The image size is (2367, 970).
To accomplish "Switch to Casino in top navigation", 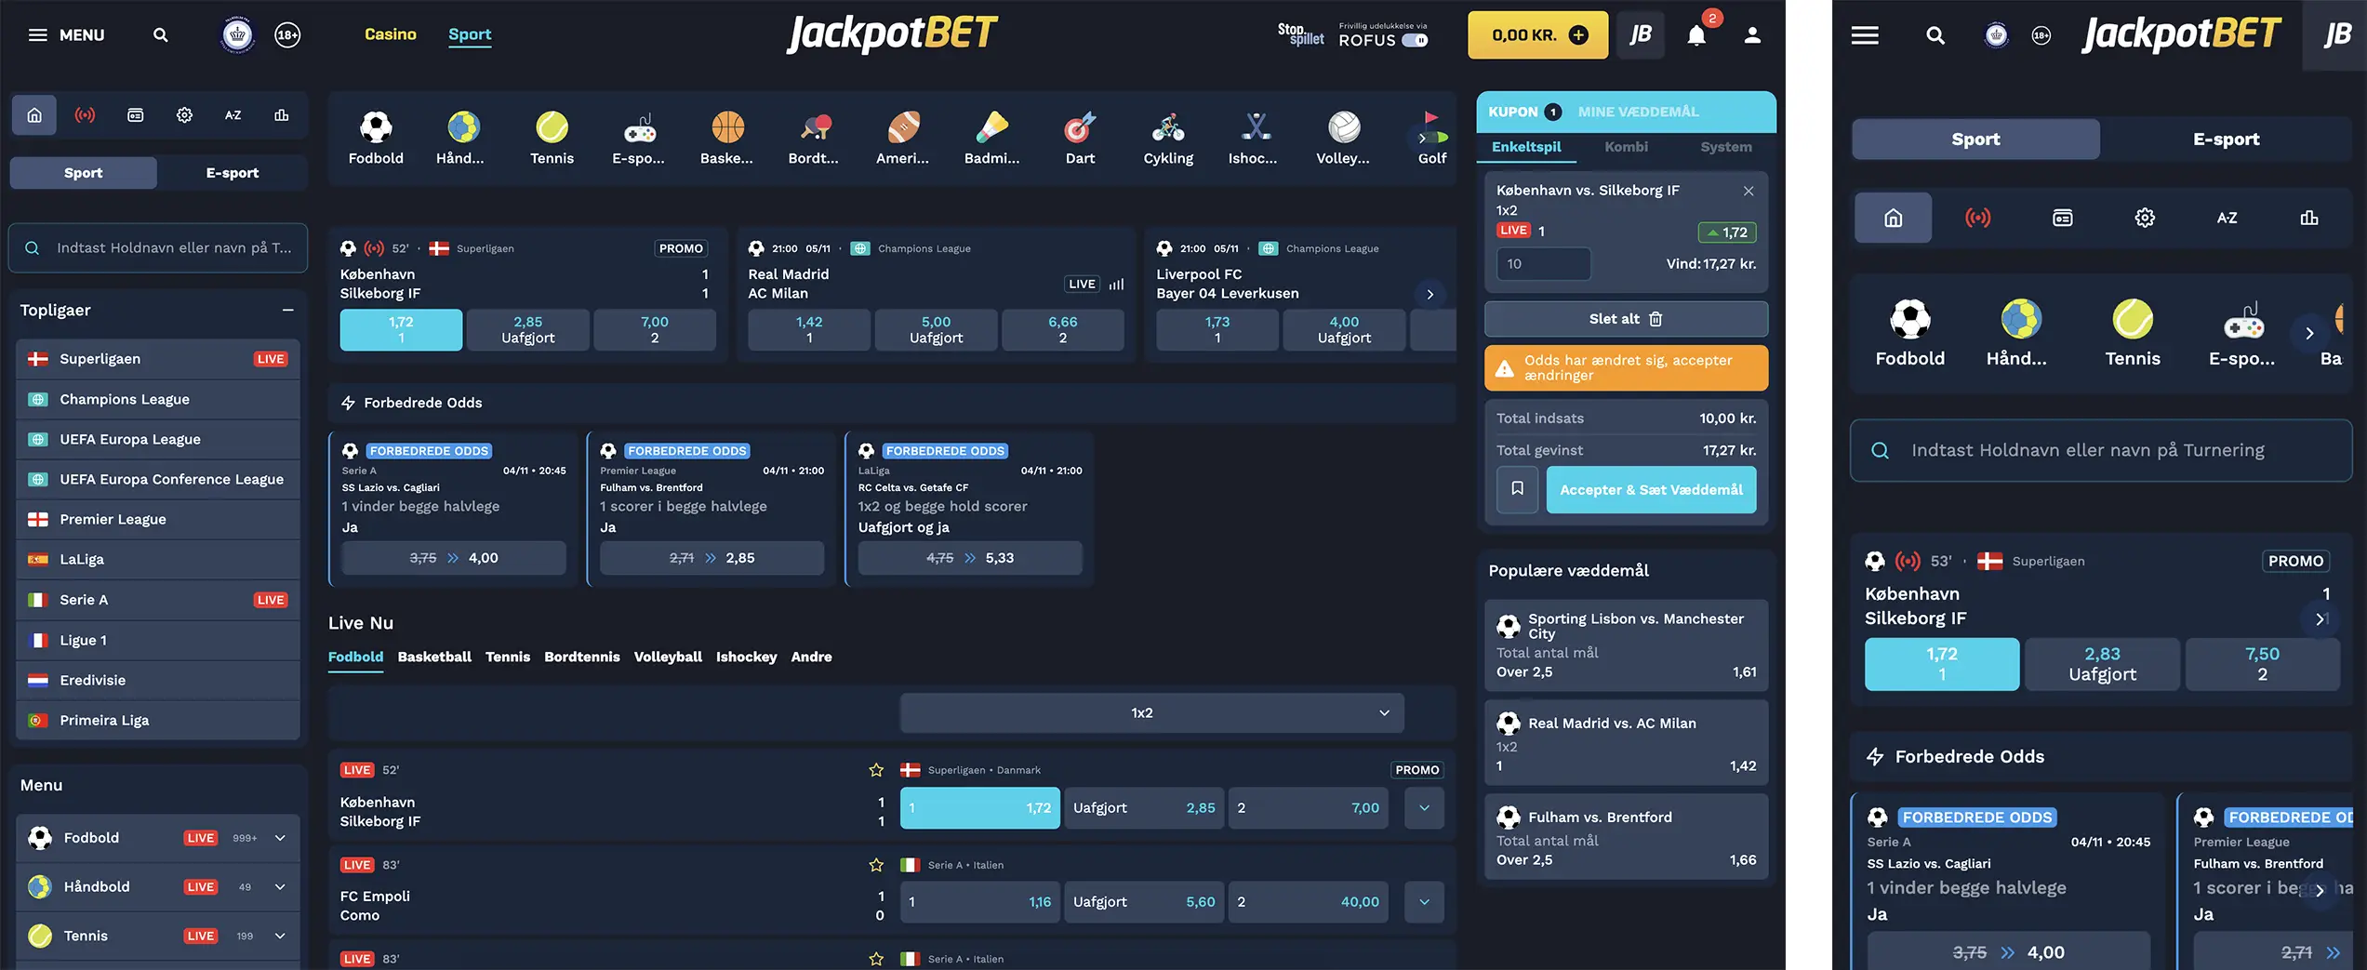I will pos(391,34).
